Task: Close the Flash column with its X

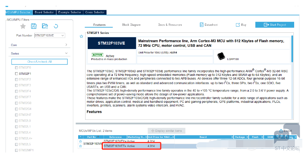Action: pos(262,137)
